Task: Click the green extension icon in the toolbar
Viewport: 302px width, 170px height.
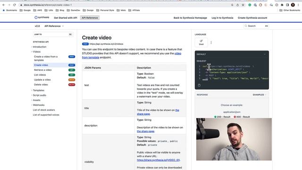Action: (x=250, y=5)
